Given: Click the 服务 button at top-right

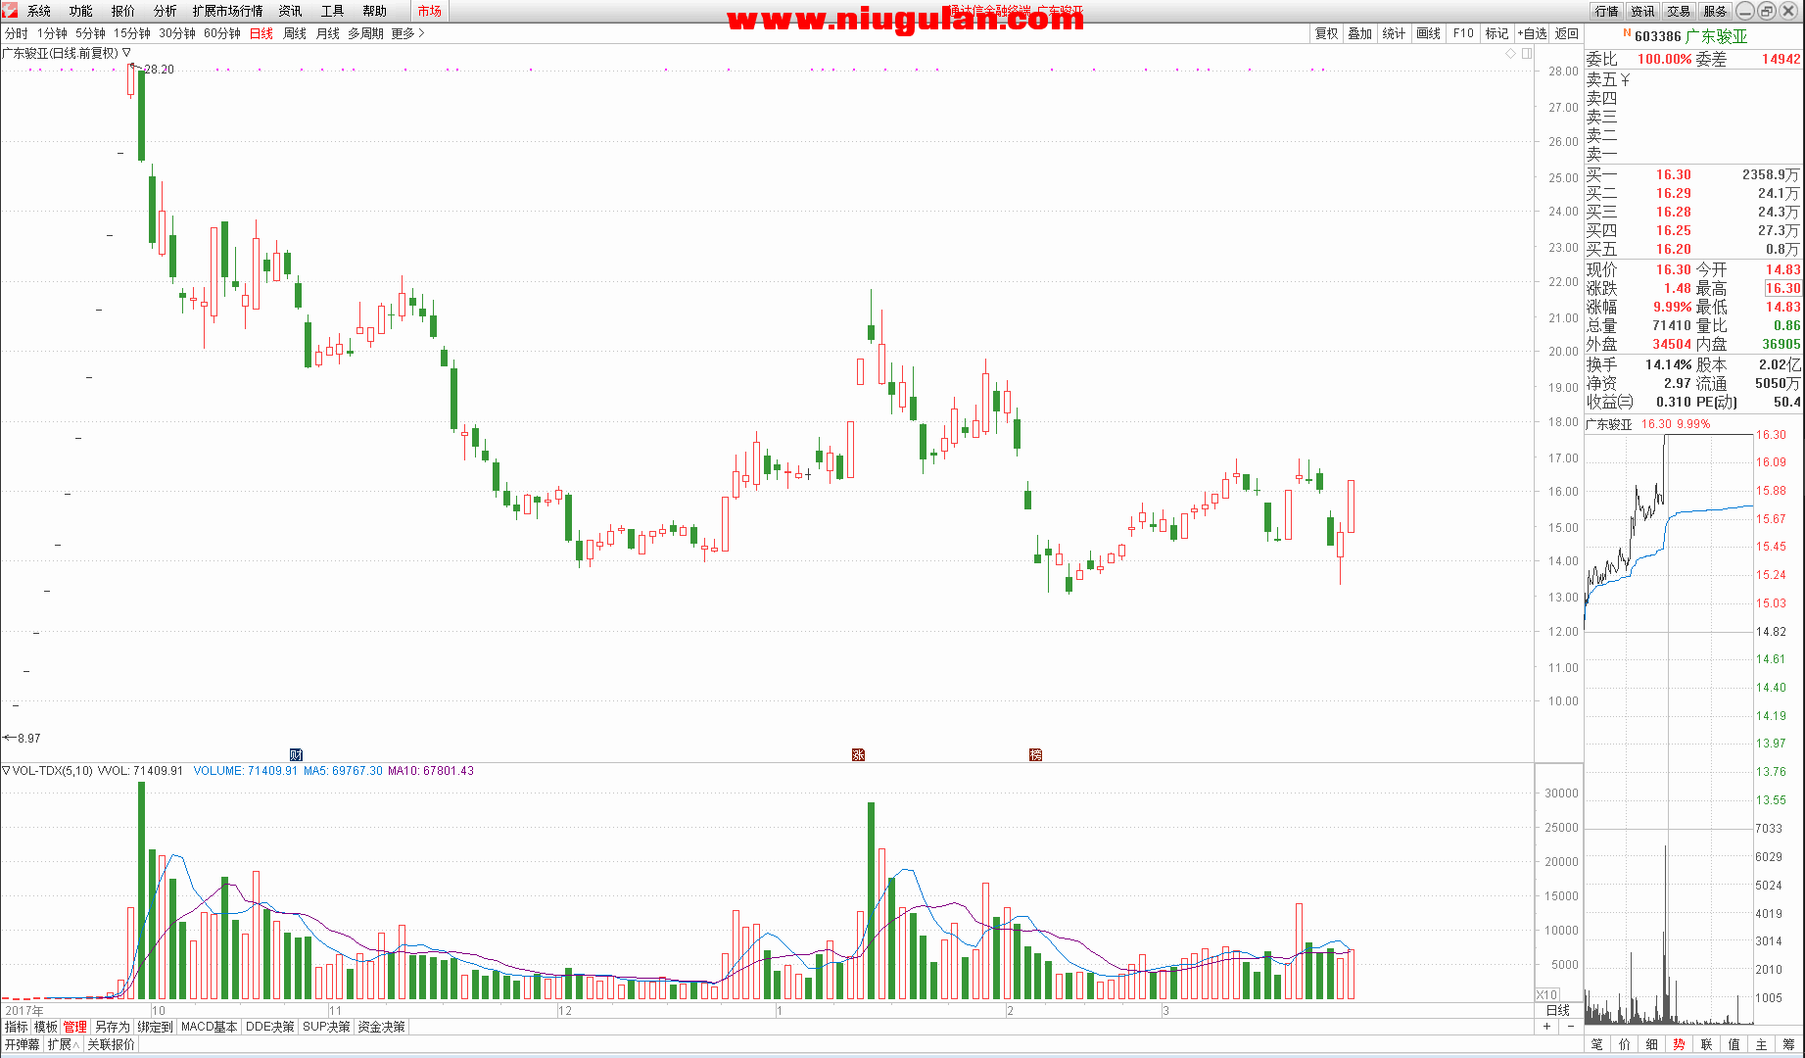Looking at the screenshot, I should 1715,11.
